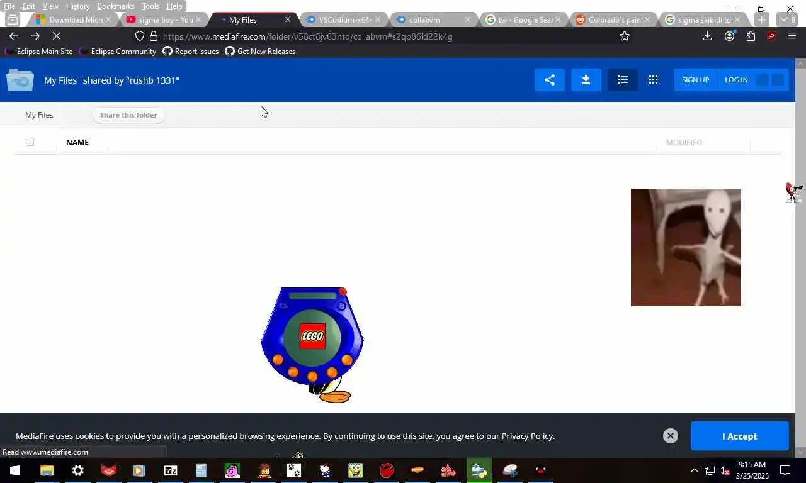Open the Firefox View icon left of tabs
Image resolution: width=806 pixels, height=483 pixels.
pyautogui.click(x=13, y=20)
